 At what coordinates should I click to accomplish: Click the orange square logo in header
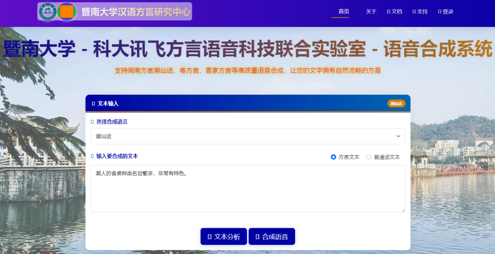click(x=67, y=12)
